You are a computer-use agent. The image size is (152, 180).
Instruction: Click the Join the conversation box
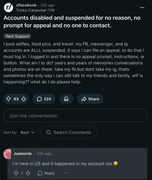tap(75, 116)
